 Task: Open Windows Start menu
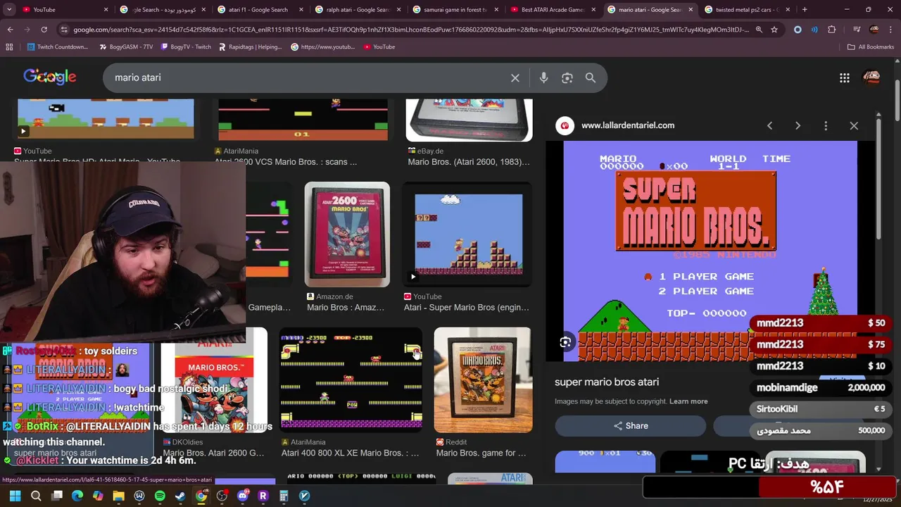coord(15,496)
